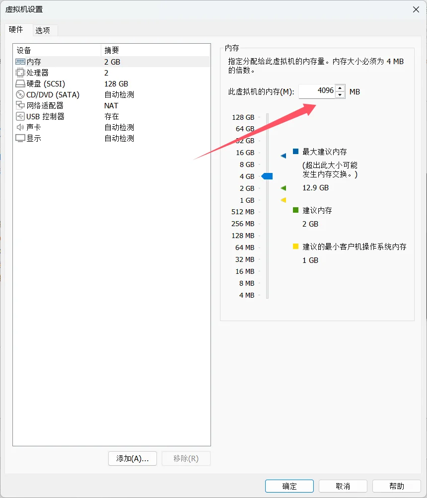Screen dimensions: 427x498
Task: Decrease memory with the spinner down arrow
Action: click(340, 95)
